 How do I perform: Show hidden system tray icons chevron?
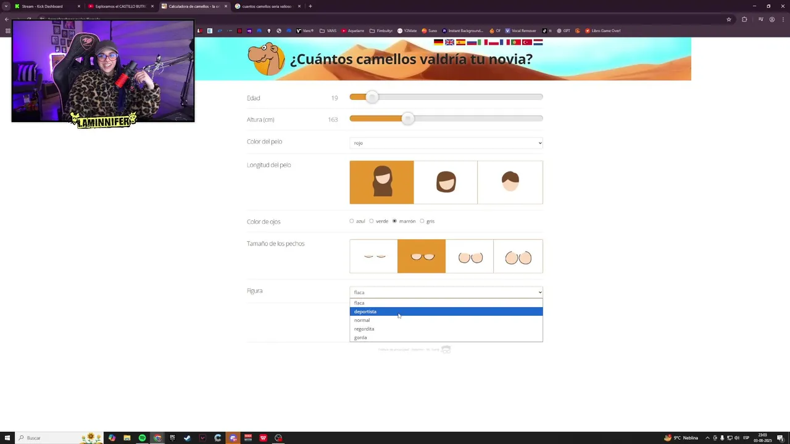coord(707,438)
